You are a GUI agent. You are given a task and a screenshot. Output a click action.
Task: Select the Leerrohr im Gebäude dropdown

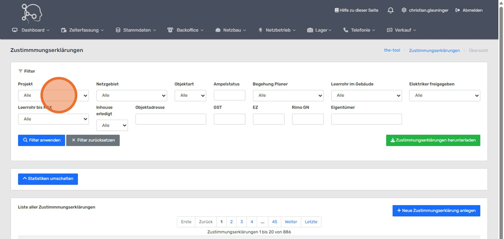tap(366, 96)
